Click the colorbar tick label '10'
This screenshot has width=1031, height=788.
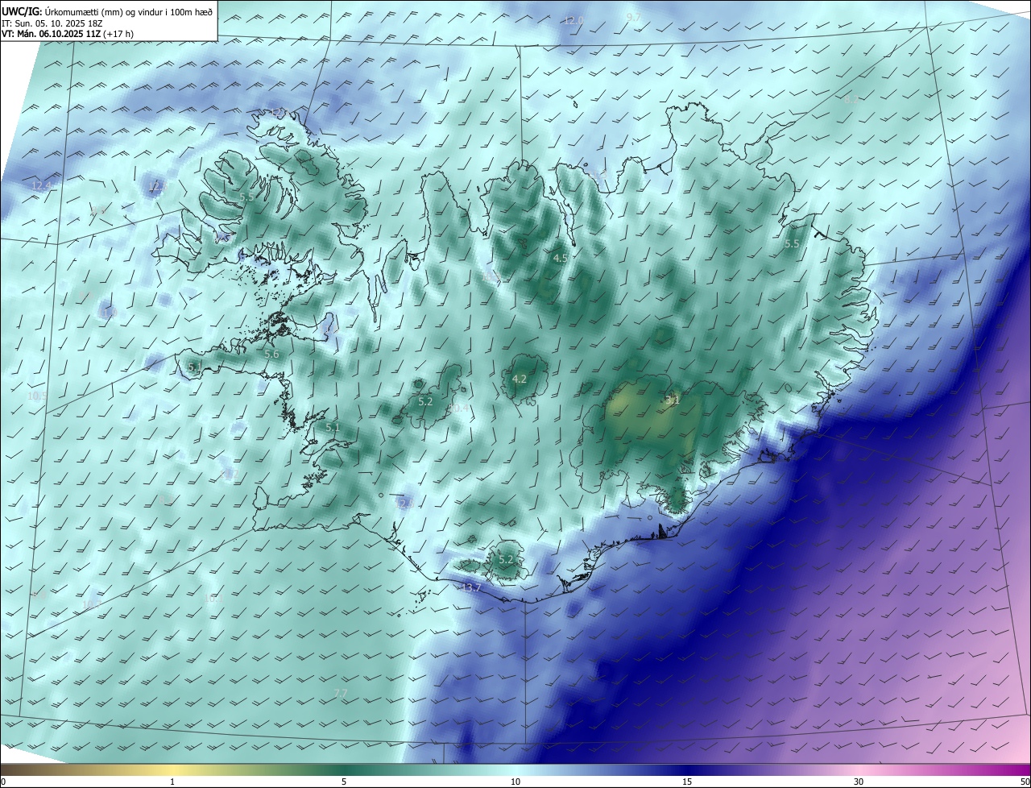tap(515, 782)
